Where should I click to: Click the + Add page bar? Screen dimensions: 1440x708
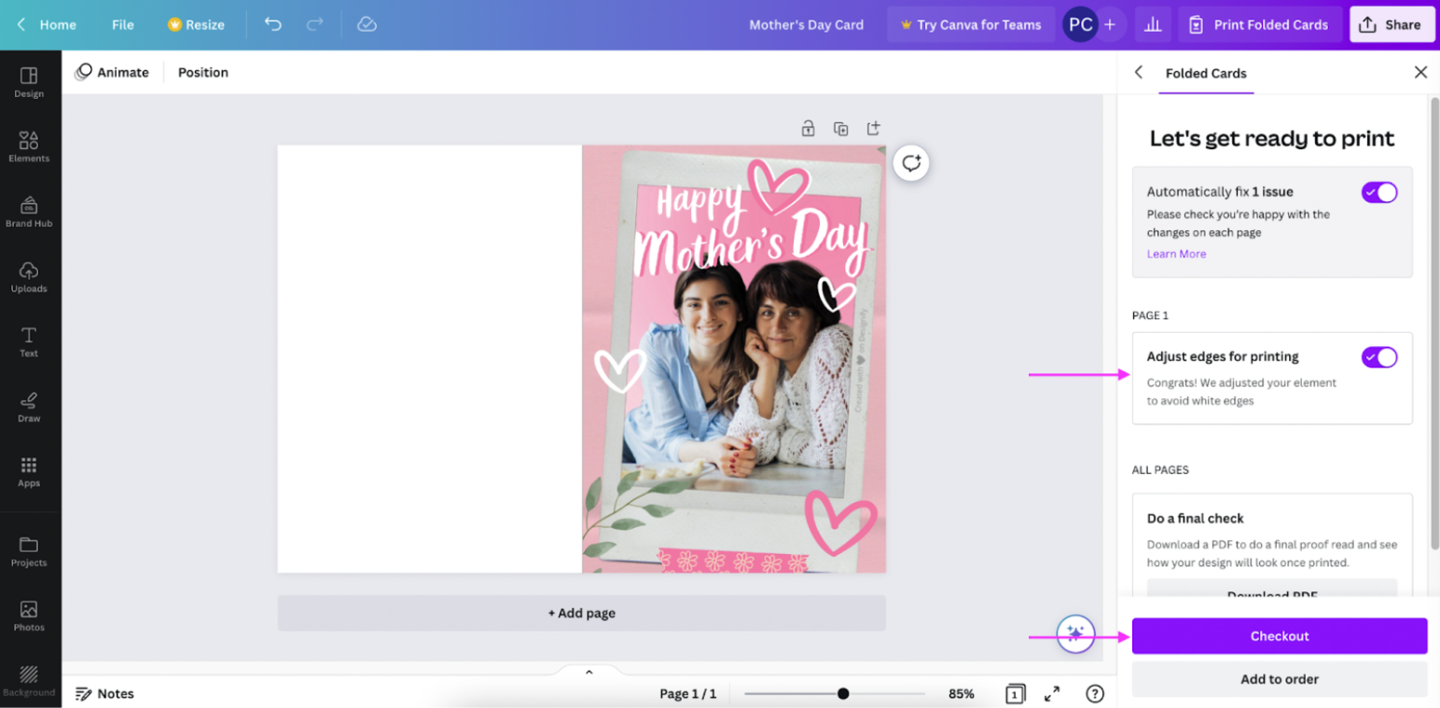point(582,613)
